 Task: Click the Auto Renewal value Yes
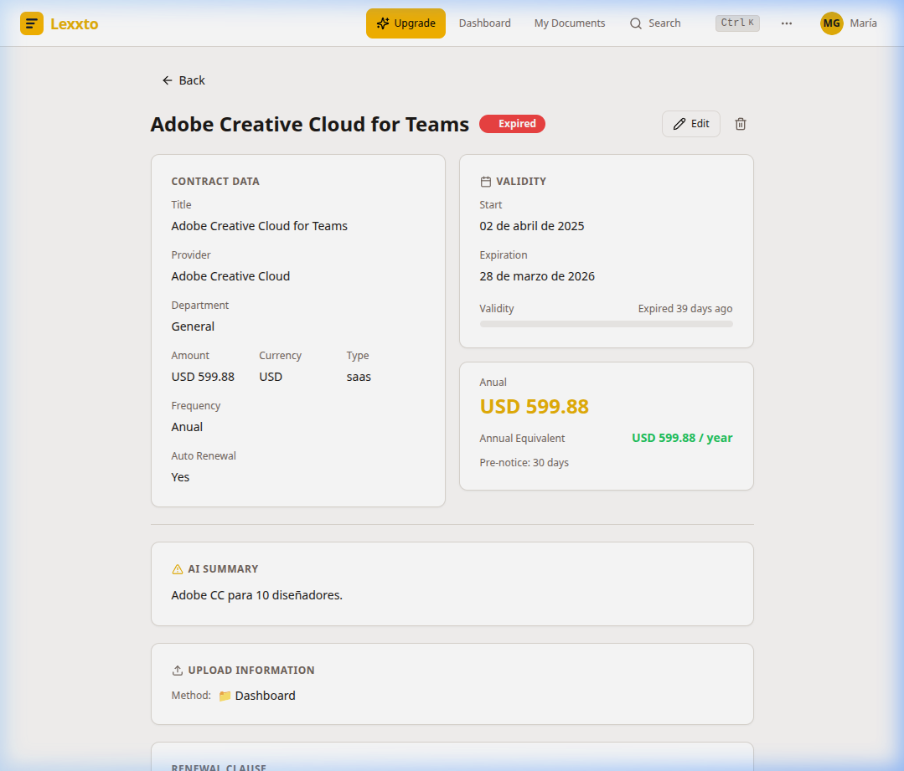point(180,477)
